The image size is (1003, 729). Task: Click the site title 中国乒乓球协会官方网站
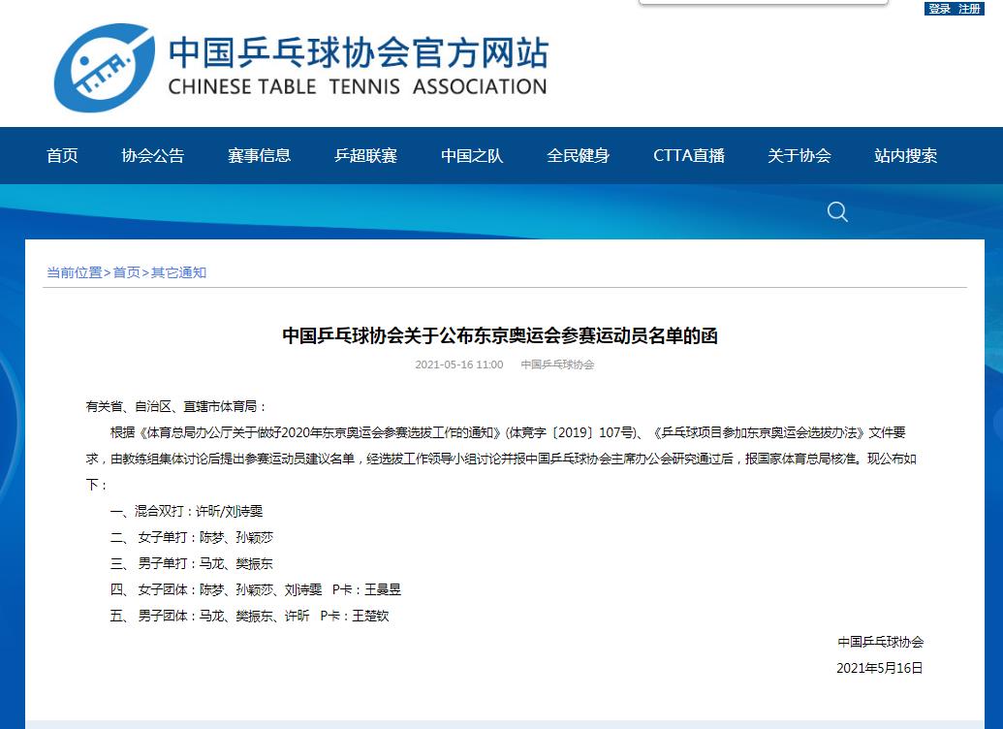359,52
